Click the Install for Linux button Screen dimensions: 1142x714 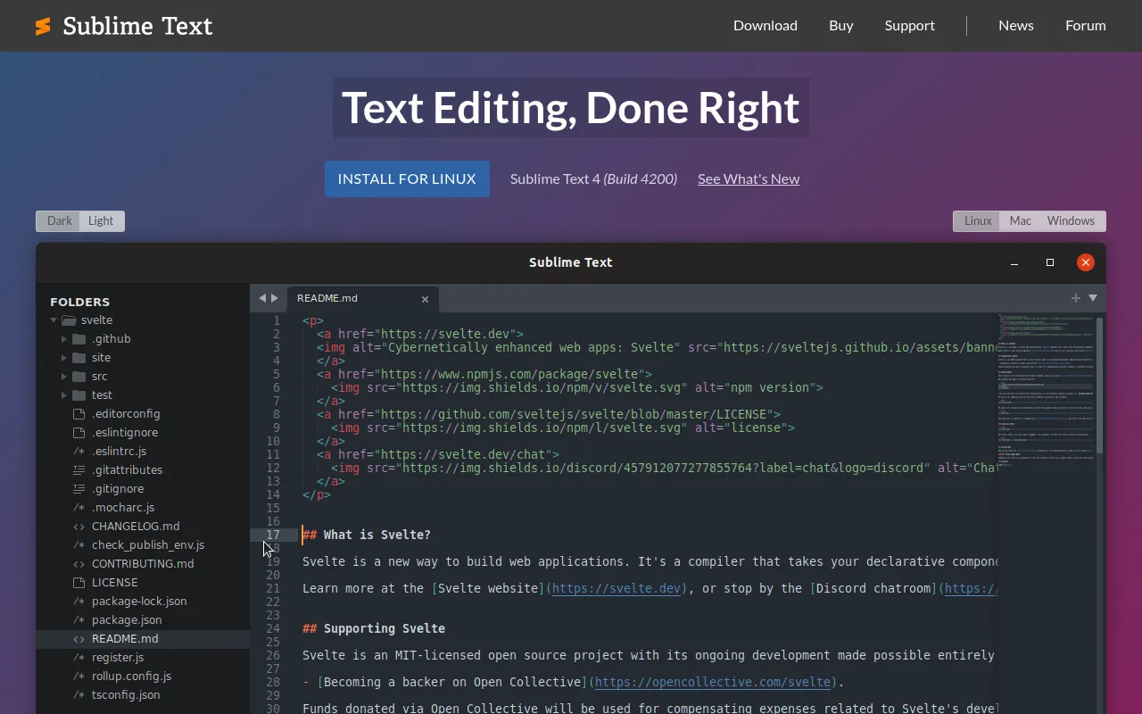click(407, 178)
